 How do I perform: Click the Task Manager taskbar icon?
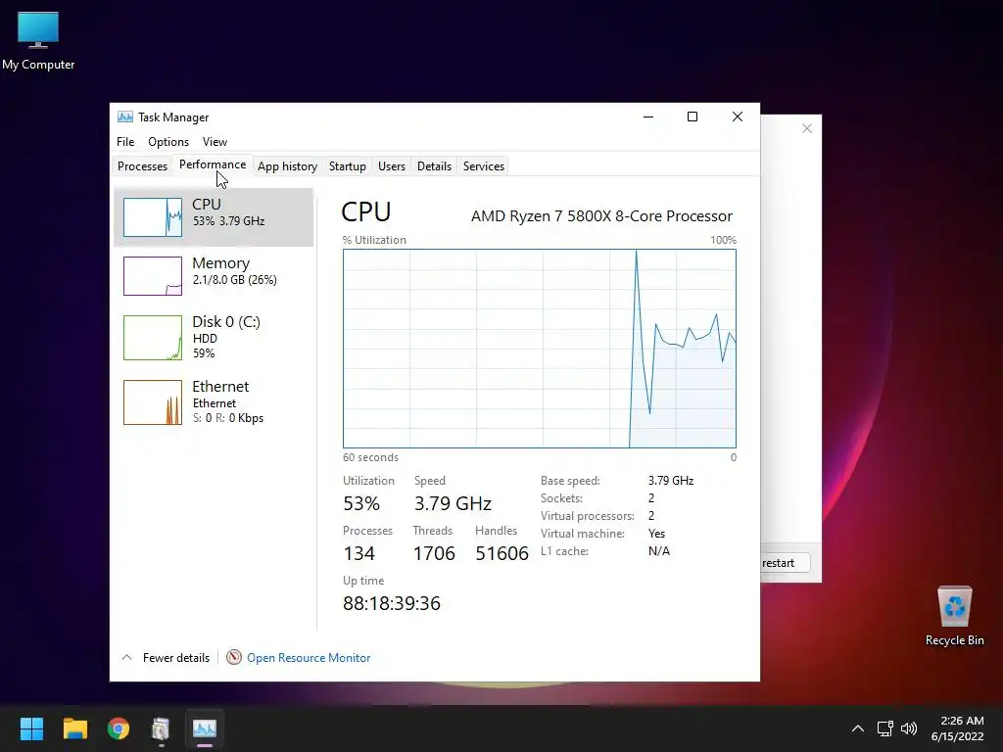204,728
